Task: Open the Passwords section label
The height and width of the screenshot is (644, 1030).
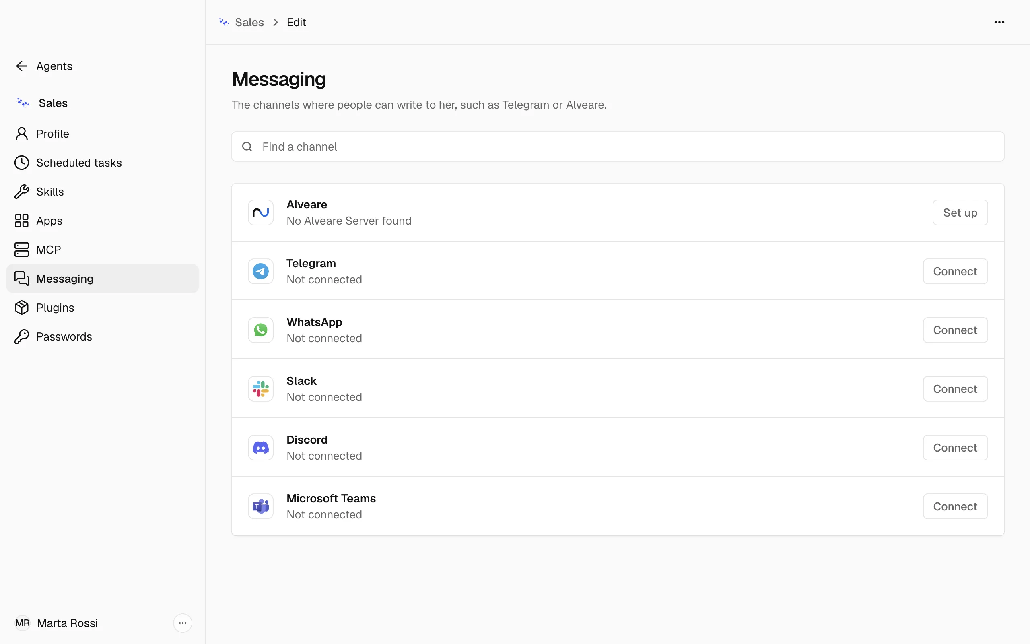Action: [64, 336]
